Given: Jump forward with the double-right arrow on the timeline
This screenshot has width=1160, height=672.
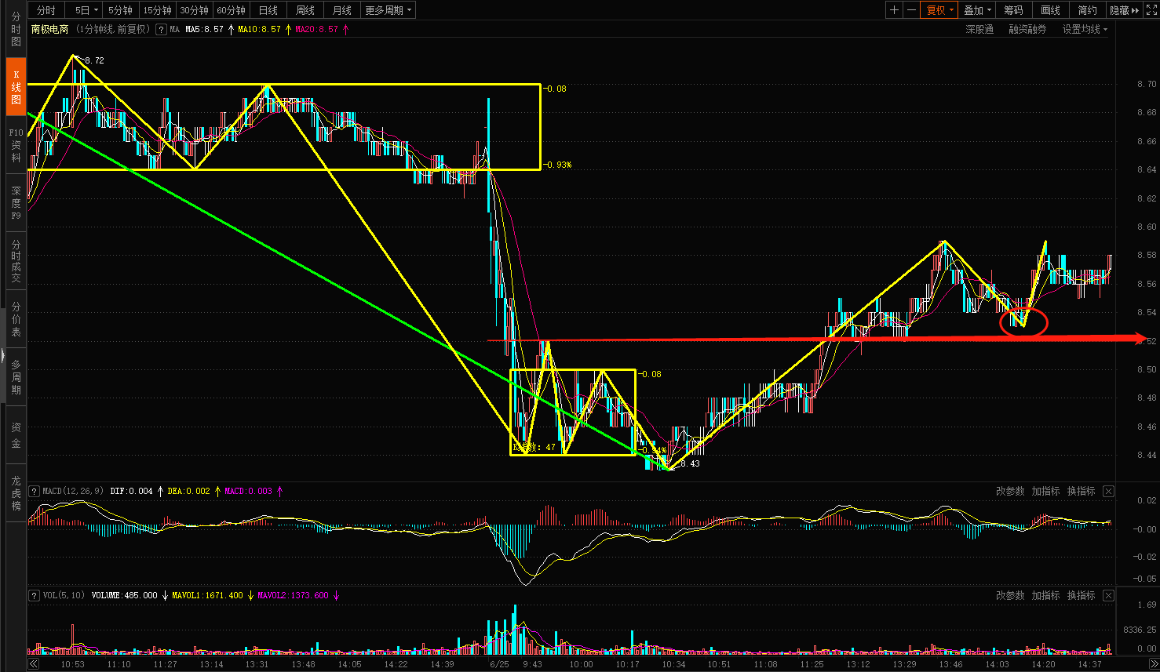Looking at the screenshot, I should tap(1153, 664).
